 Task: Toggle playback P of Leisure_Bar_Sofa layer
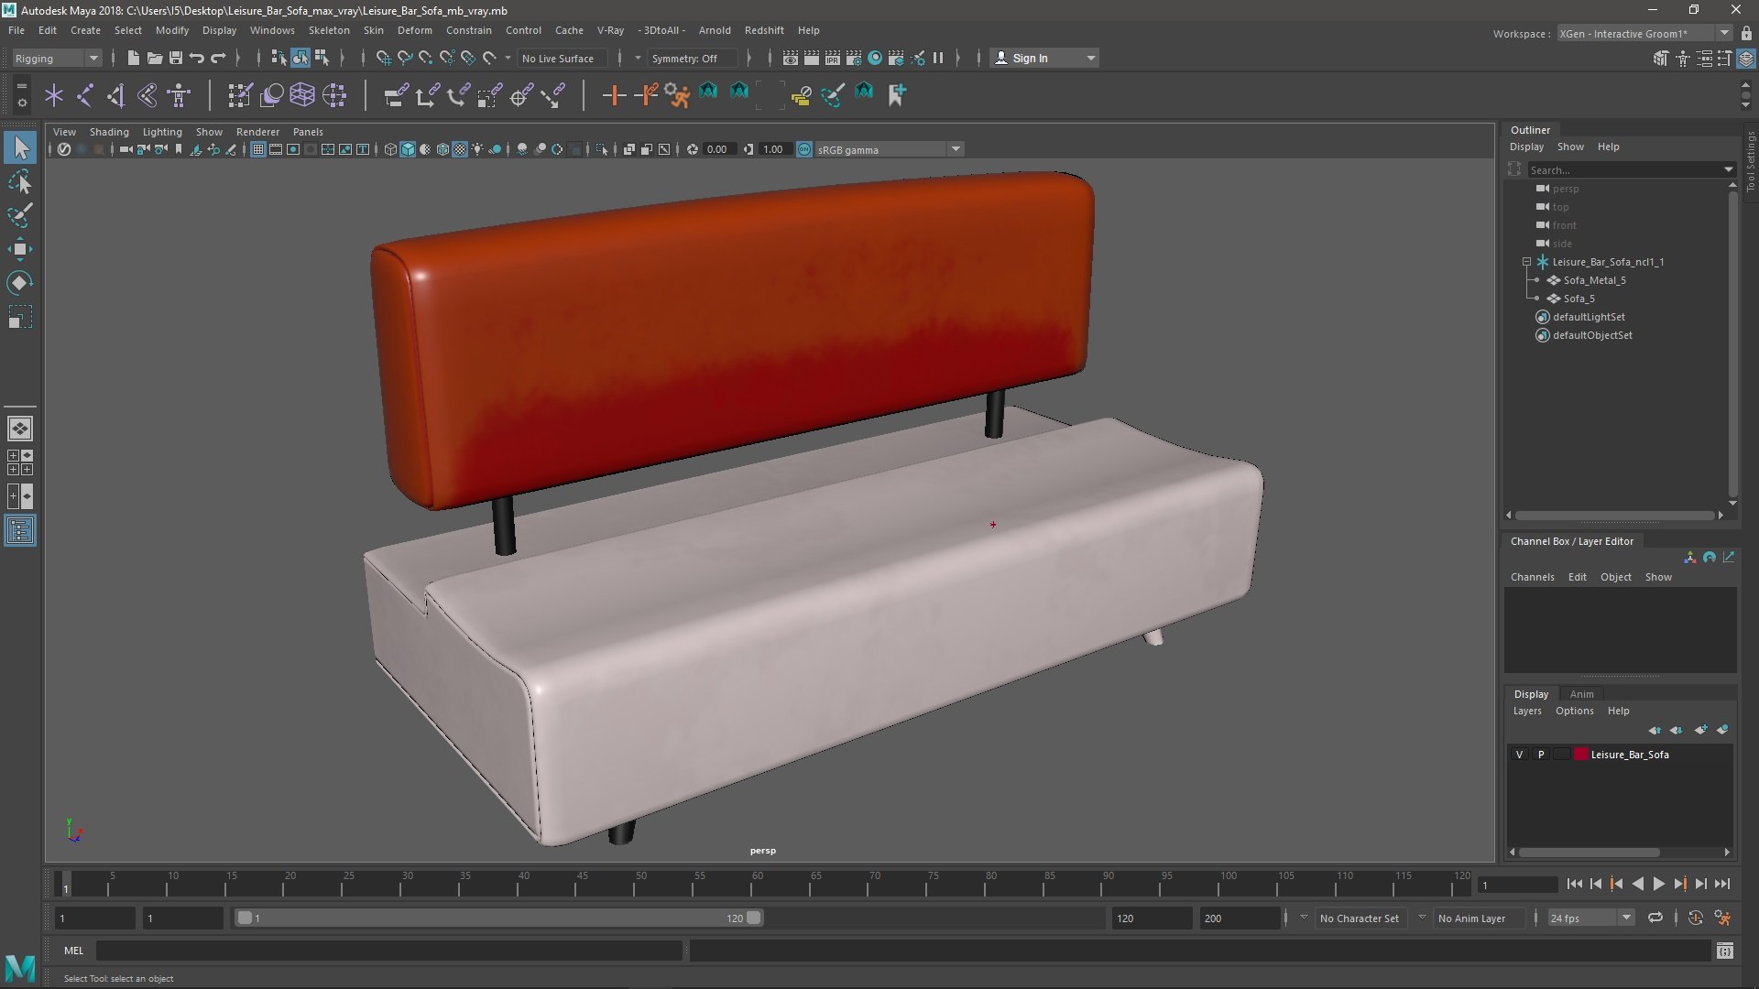pyautogui.click(x=1541, y=755)
